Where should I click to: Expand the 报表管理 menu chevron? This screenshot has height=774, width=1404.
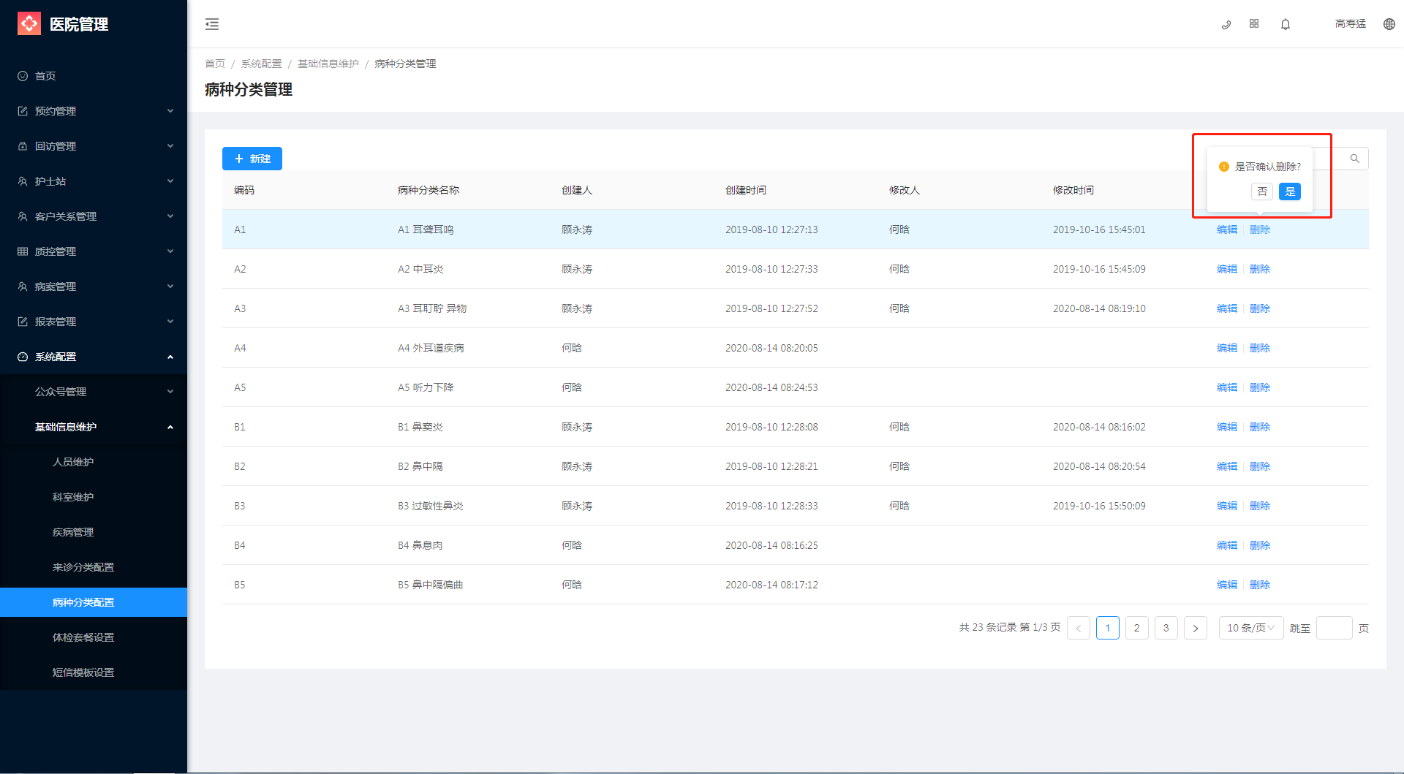point(170,322)
